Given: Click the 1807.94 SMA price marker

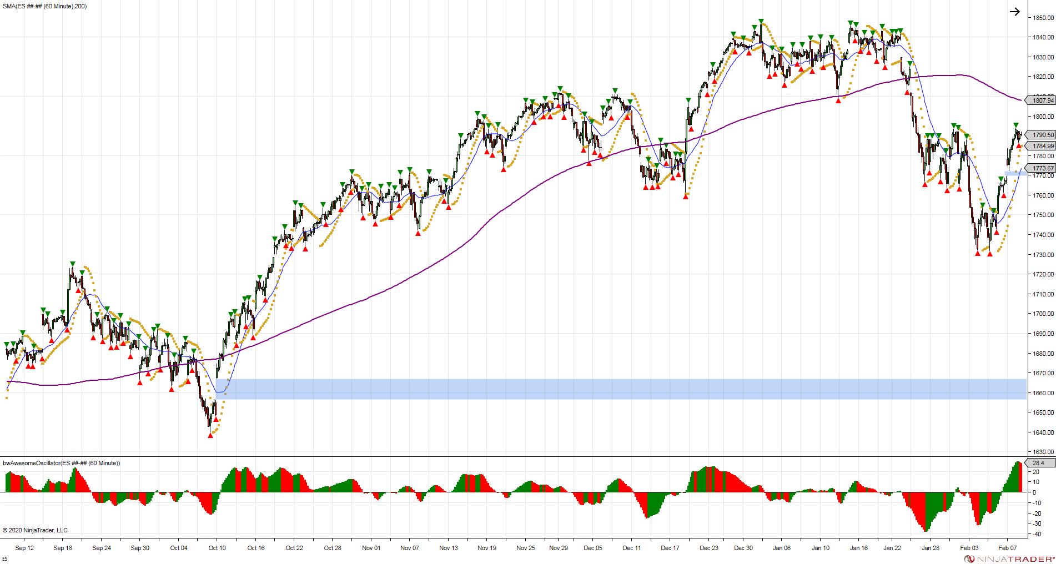Looking at the screenshot, I should (1040, 100).
